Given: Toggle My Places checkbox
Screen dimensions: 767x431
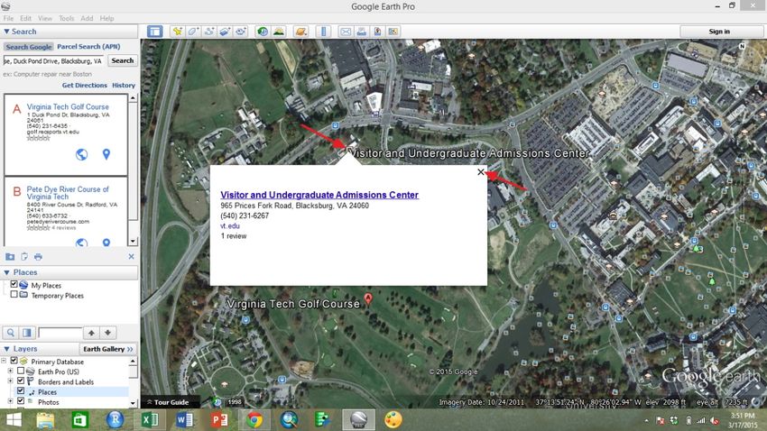Looking at the screenshot, I should pyautogui.click(x=14, y=284).
